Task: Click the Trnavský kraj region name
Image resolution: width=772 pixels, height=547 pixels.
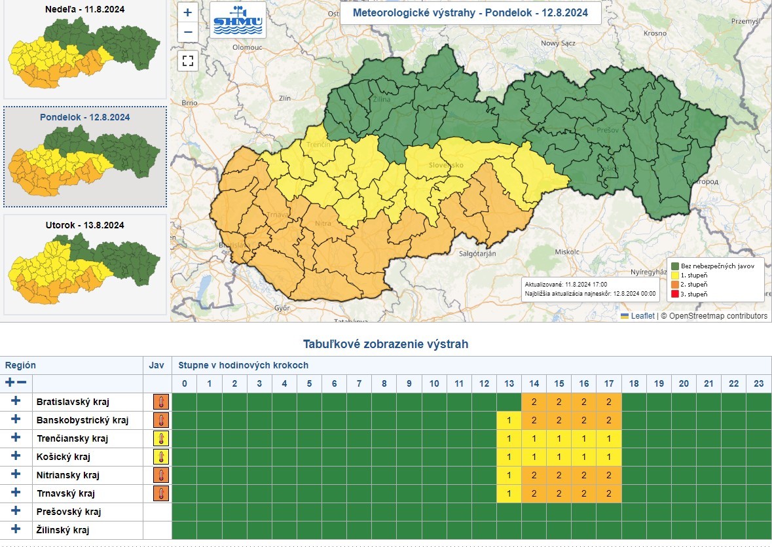Action: (65, 493)
